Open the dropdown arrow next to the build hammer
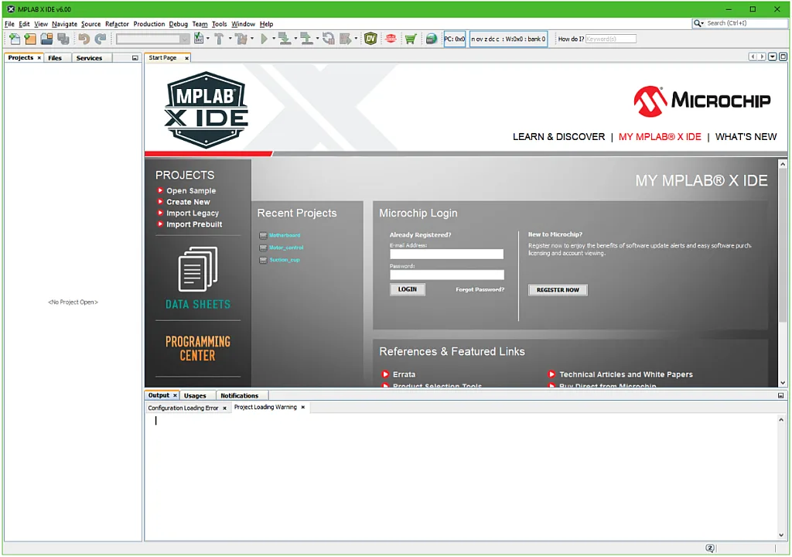This screenshot has height=557, width=792. 230,38
